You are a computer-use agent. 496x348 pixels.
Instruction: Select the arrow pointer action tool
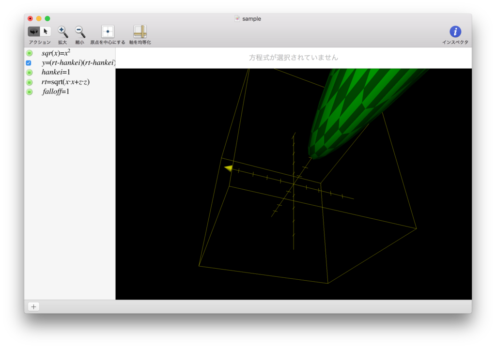(x=45, y=31)
